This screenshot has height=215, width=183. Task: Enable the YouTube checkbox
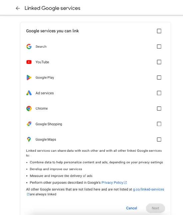[x=159, y=62]
